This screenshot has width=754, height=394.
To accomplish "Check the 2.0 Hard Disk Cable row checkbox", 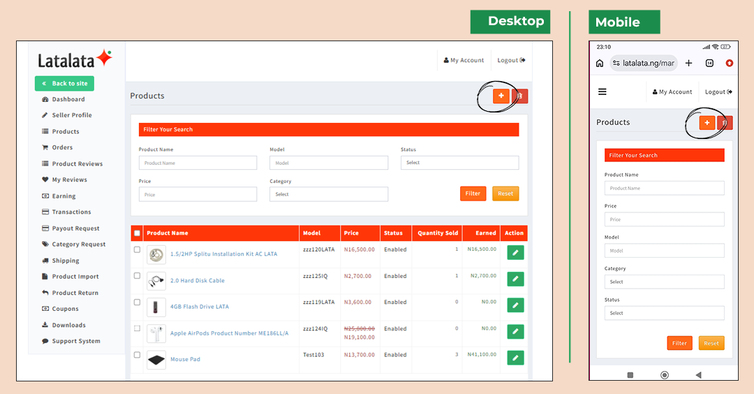I will tap(137, 276).
